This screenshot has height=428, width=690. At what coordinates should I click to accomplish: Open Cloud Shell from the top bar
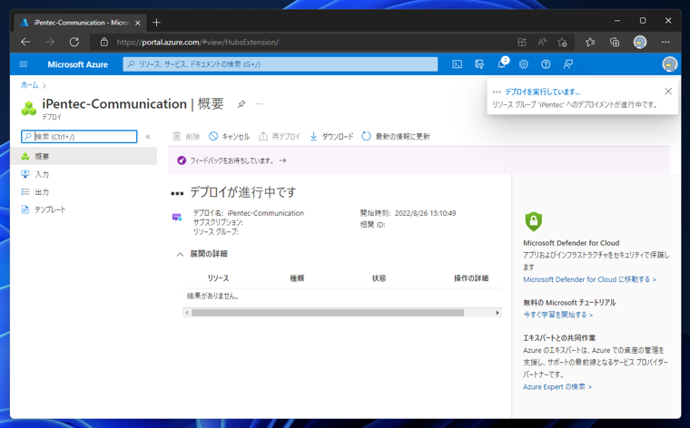click(x=458, y=64)
